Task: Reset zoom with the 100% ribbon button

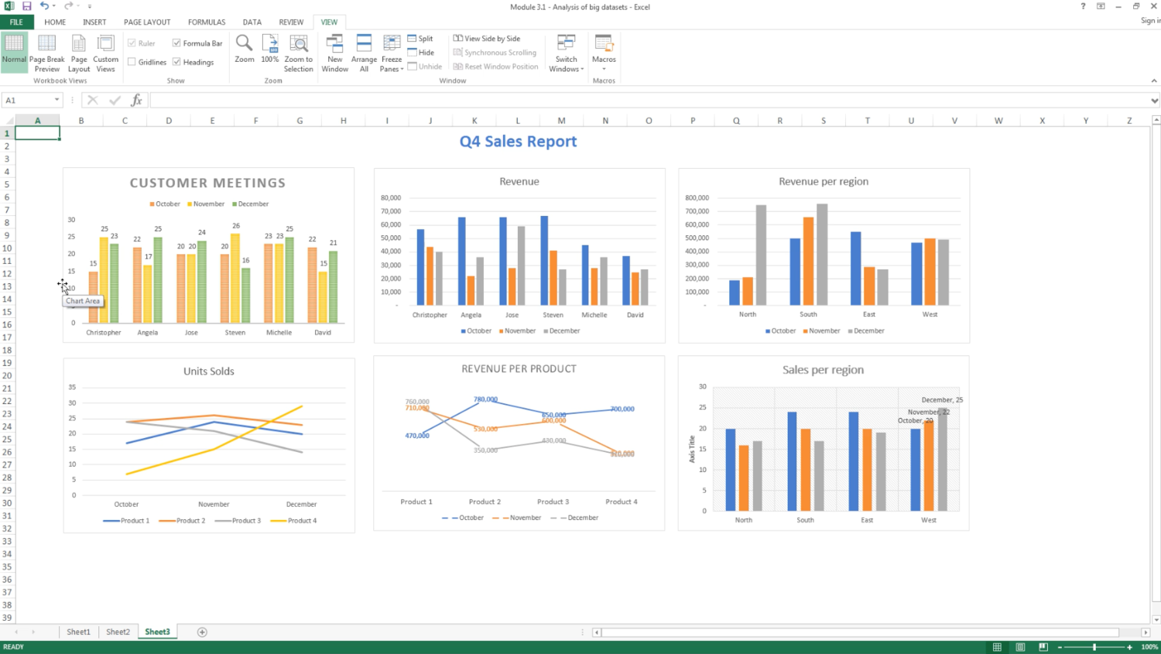Action: (x=270, y=48)
